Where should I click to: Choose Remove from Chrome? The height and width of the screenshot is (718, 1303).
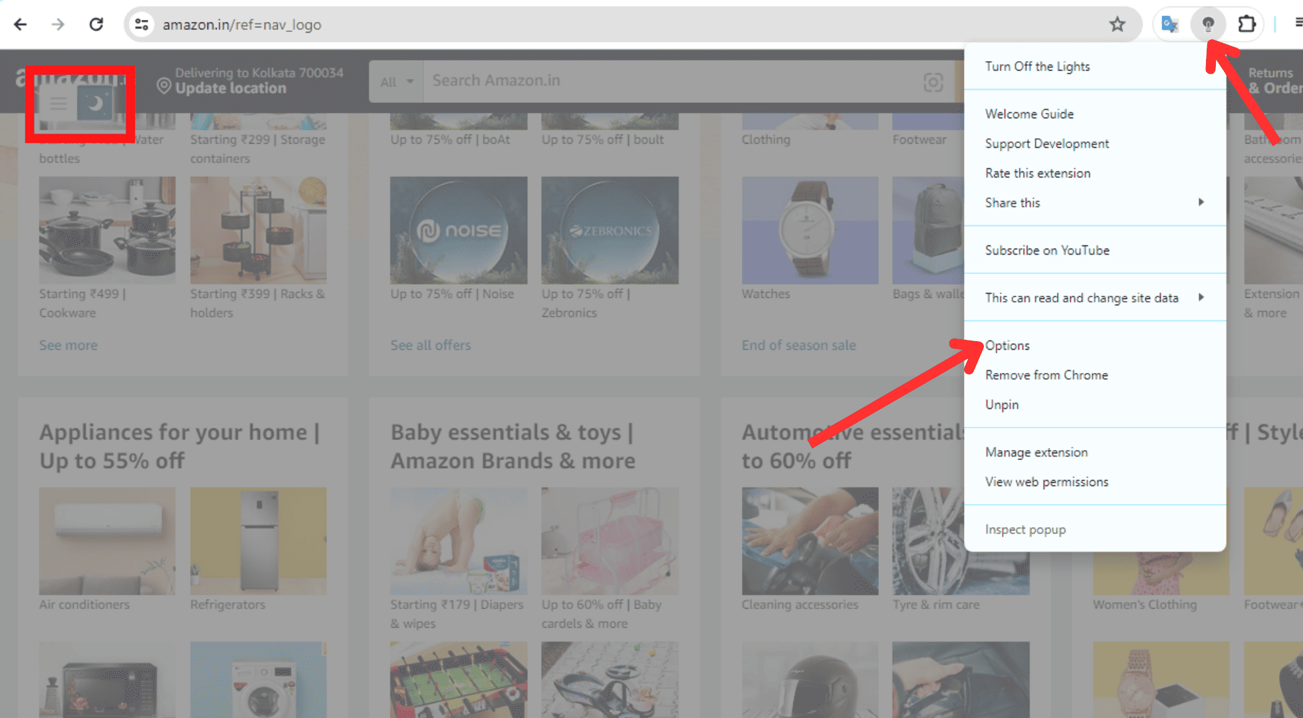(1046, 375)
